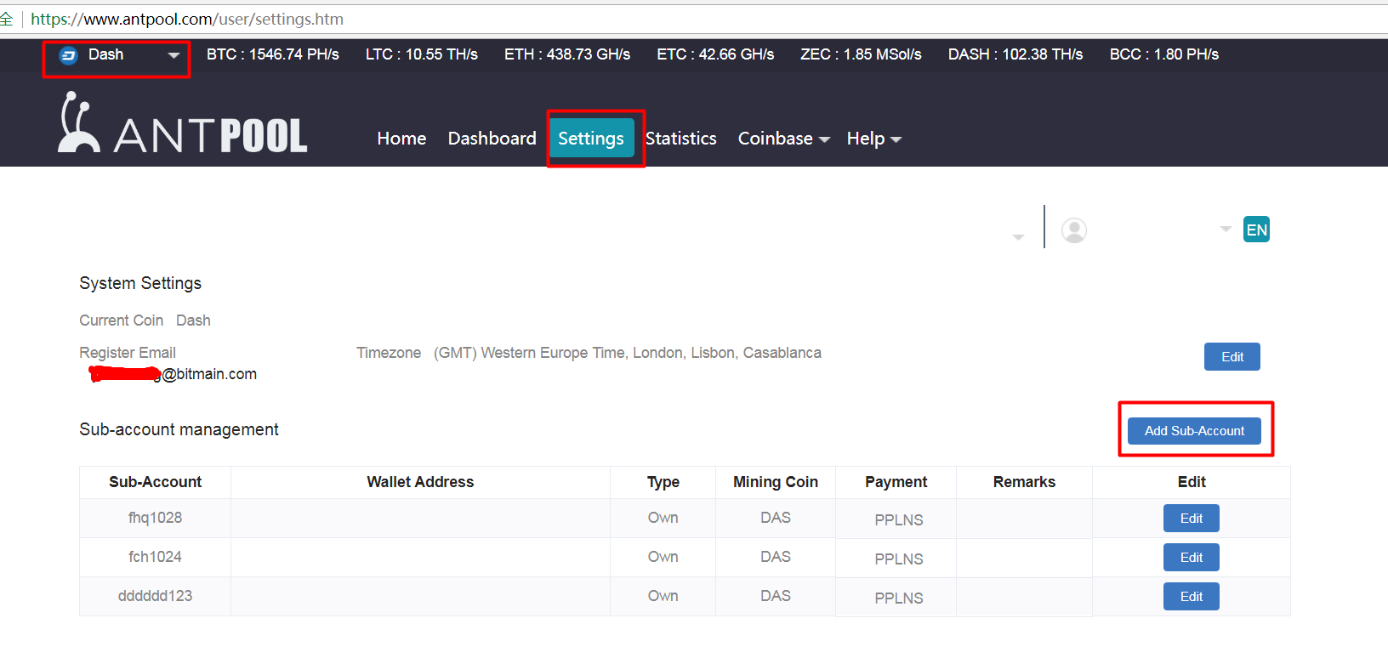Open the Help dropdown menu
1388x658 pixels.
873,139
